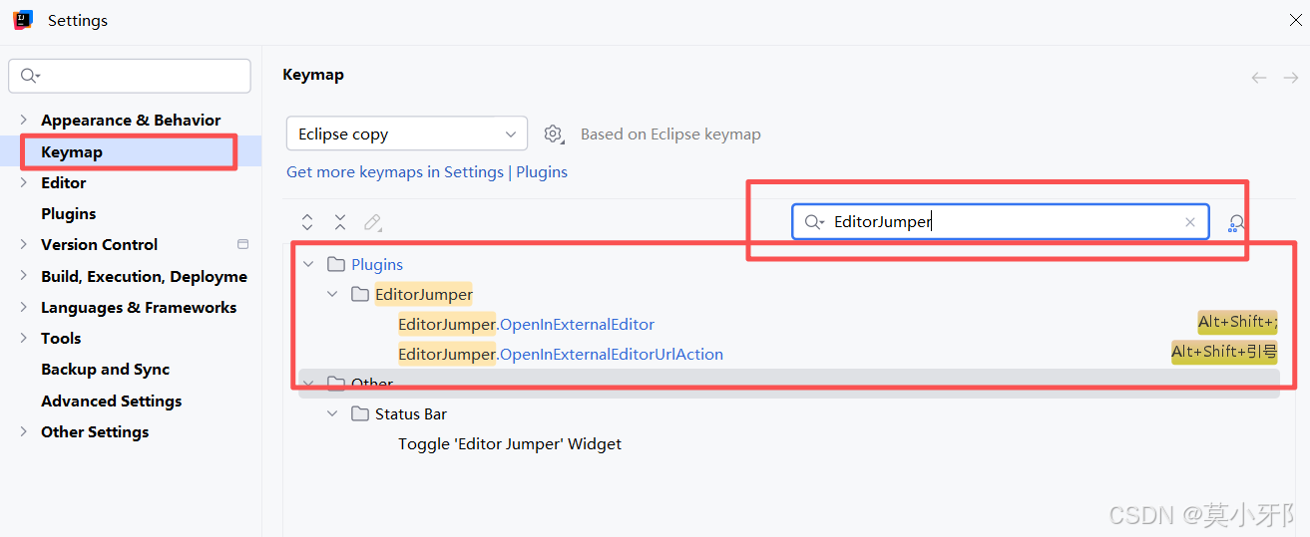Image resolution: width=1310 pixels, height=537 pixels.
Task: Open Advanced Settings page
Action: [112, 401]
